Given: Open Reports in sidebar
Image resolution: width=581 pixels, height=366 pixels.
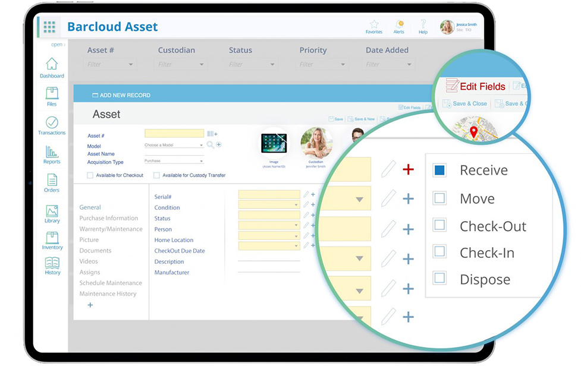Looking at the screenshot, I should (x=52, y=154).
